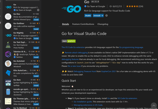The image size is (158, 109).
Task: Open the debugging features link
Action: [70, 59]
